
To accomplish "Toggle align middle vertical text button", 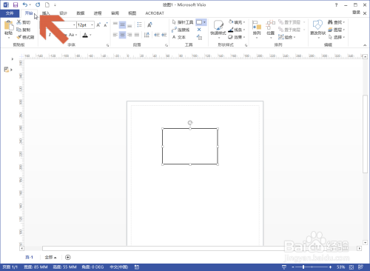I will point(122,24).
